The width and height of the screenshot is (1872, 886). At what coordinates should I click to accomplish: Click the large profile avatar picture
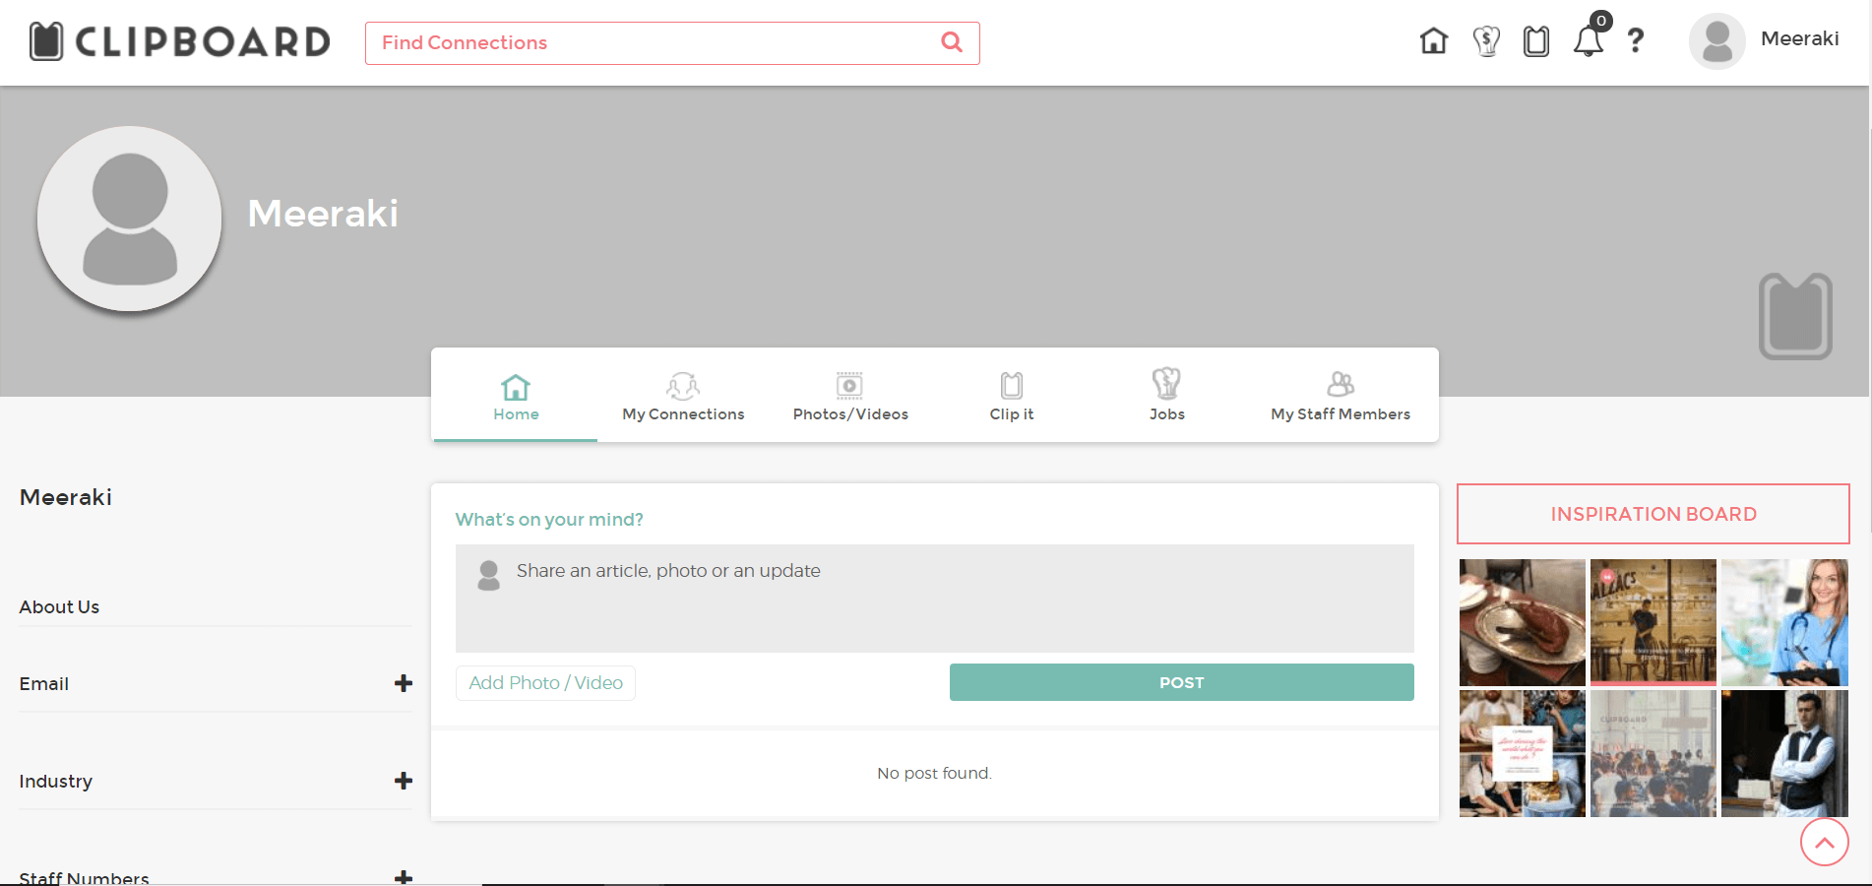130,219
